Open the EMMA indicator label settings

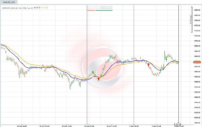coord(18,8)
